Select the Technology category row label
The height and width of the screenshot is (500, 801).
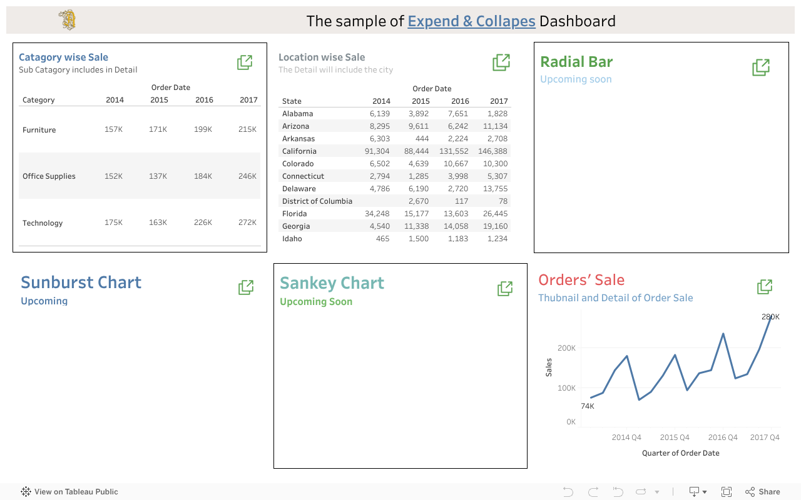click(43, 223)
